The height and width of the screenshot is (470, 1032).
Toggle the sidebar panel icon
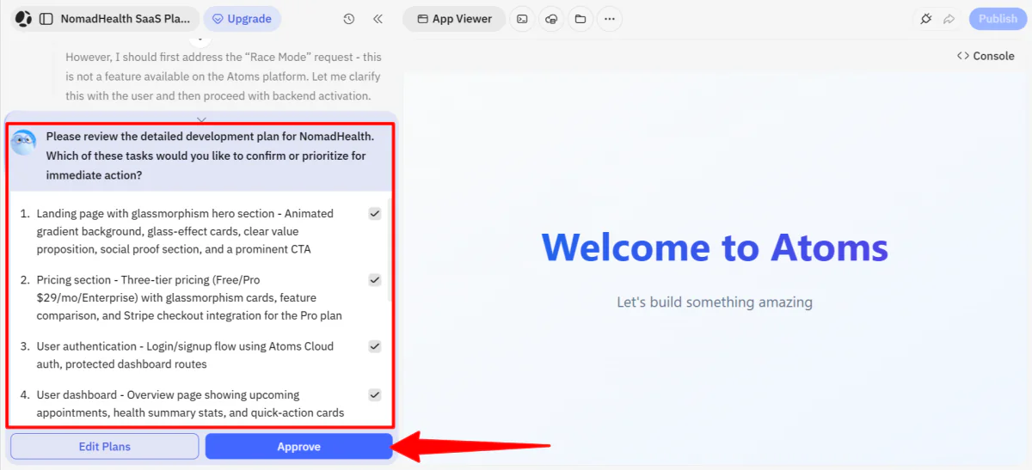click(46, 19)
